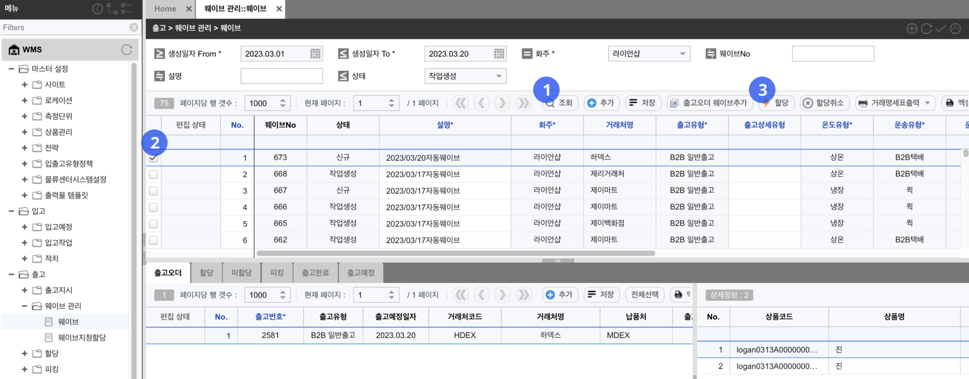Open the 화주 dropdown showing 라이언샵

point(649,54)
